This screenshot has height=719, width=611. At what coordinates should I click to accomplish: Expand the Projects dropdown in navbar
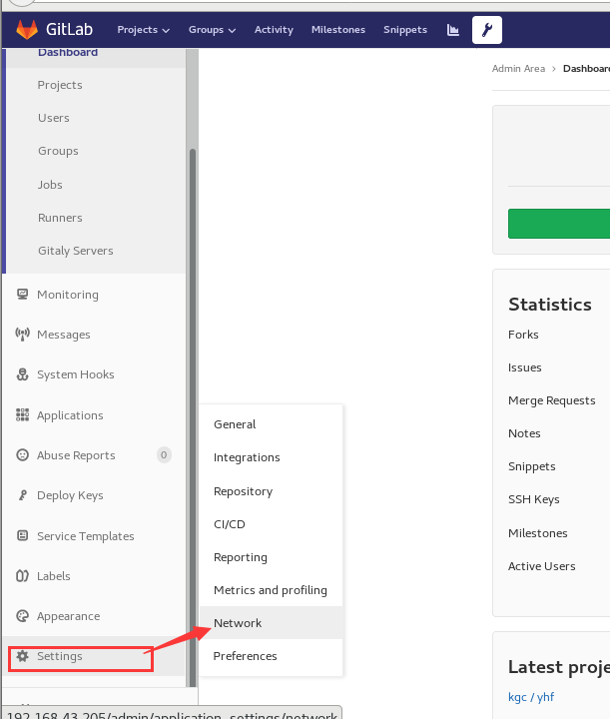click(x=144, y=30)
